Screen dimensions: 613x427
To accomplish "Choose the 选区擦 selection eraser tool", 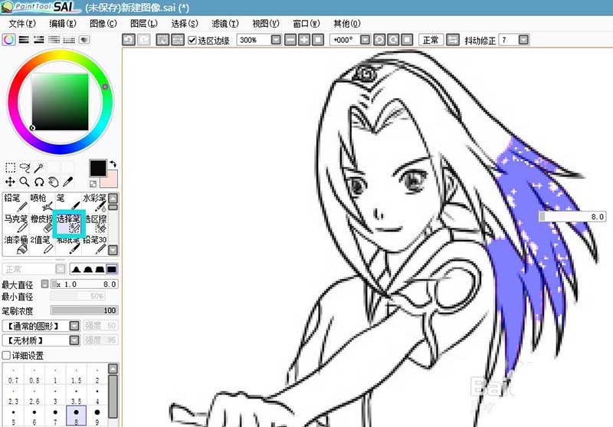I will [x=95, y=223].
